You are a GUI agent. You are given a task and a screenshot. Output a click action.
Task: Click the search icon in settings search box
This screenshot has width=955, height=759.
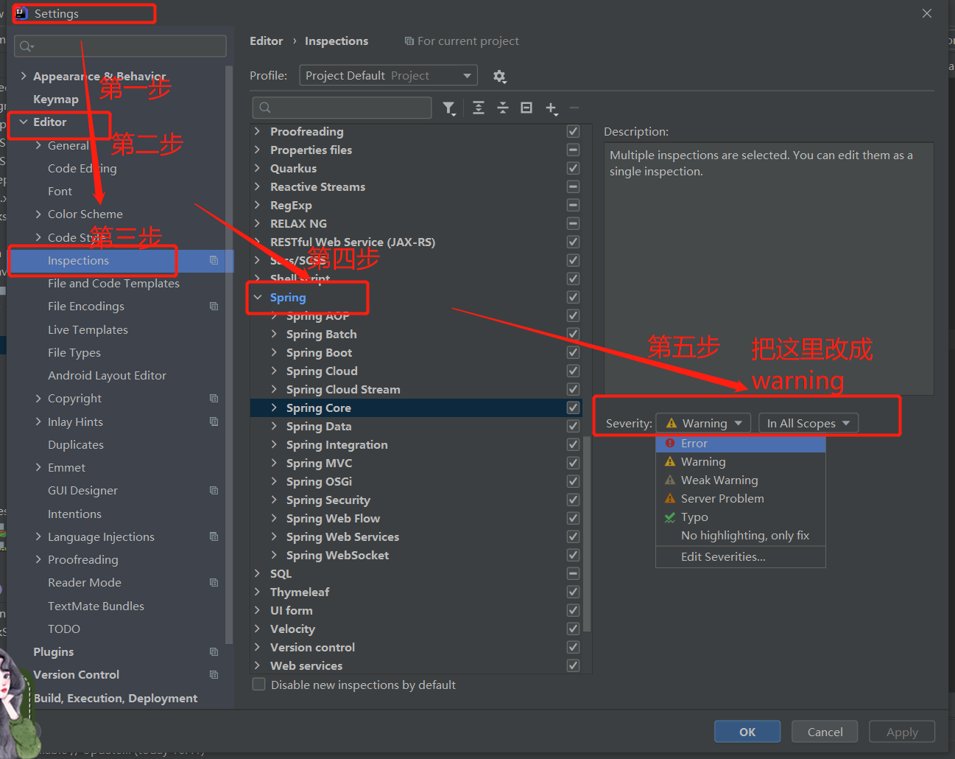27,46
